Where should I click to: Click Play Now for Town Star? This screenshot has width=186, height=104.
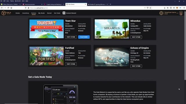pyautogui.click(x=84, y=37)
